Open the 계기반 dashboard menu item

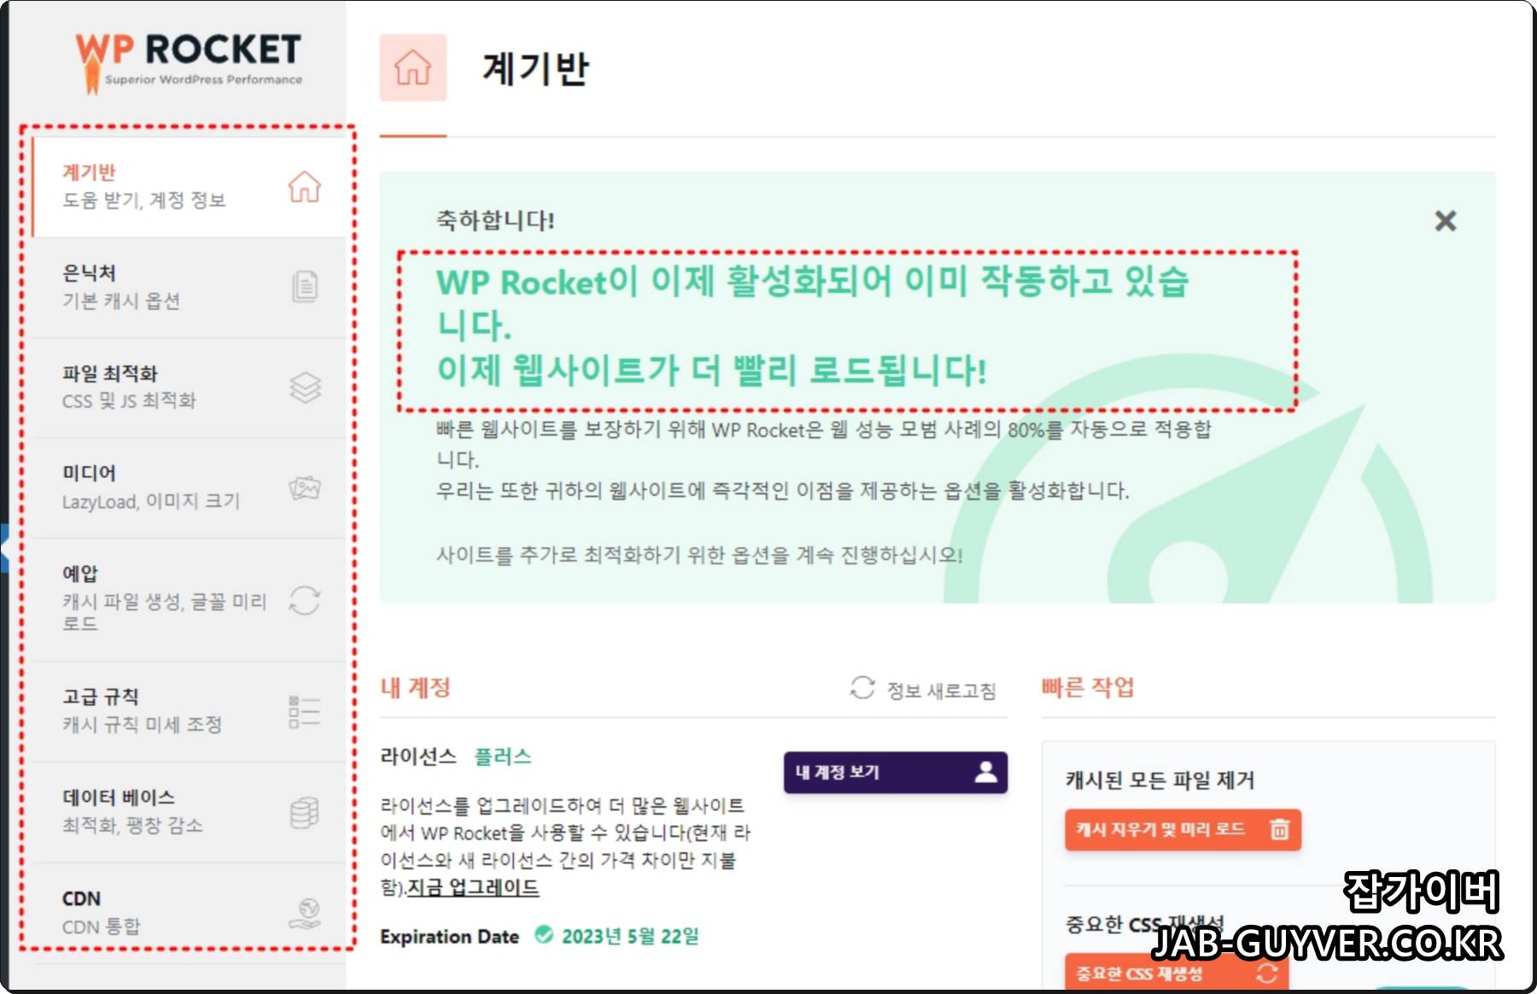[x=189, y=186]
